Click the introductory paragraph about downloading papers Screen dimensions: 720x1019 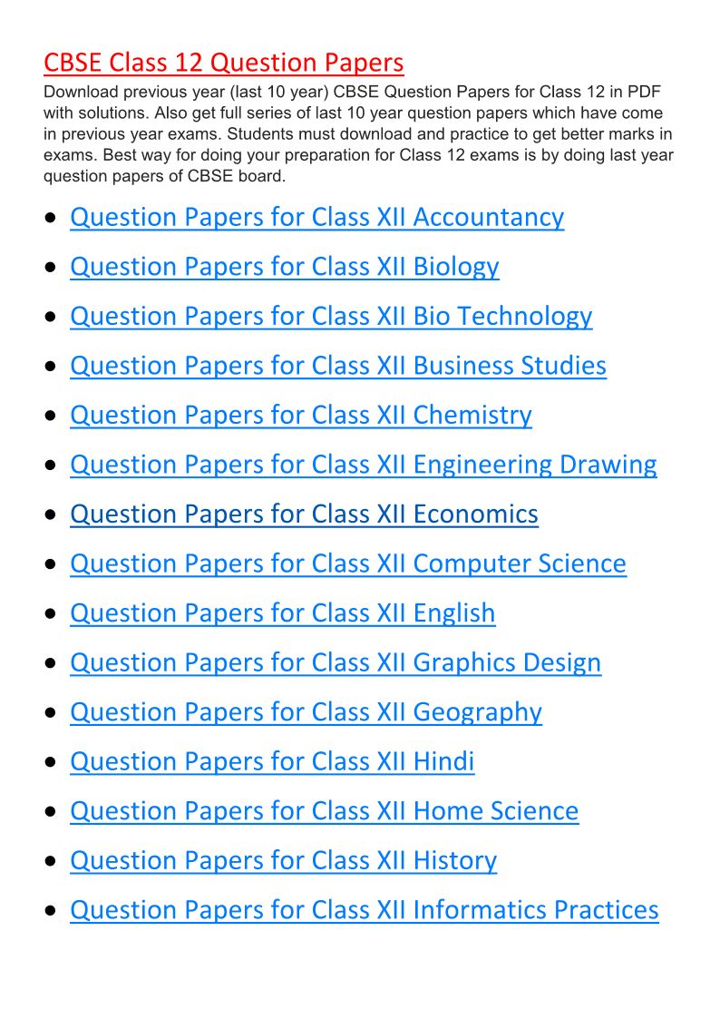click(358, 134)
